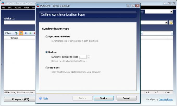This screenshot has height=106, width=177.
Task: Click the Number of backups to keep field
Action: 83,57
